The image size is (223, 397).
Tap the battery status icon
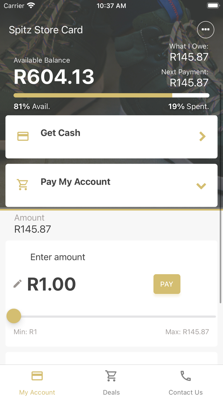212,6
